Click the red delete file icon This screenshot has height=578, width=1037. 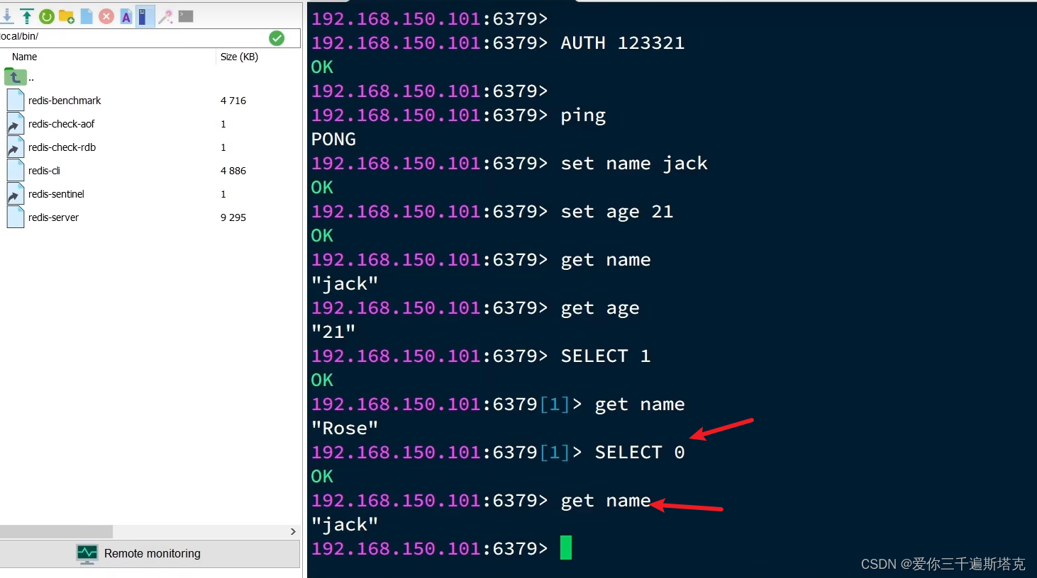point(106,16)
